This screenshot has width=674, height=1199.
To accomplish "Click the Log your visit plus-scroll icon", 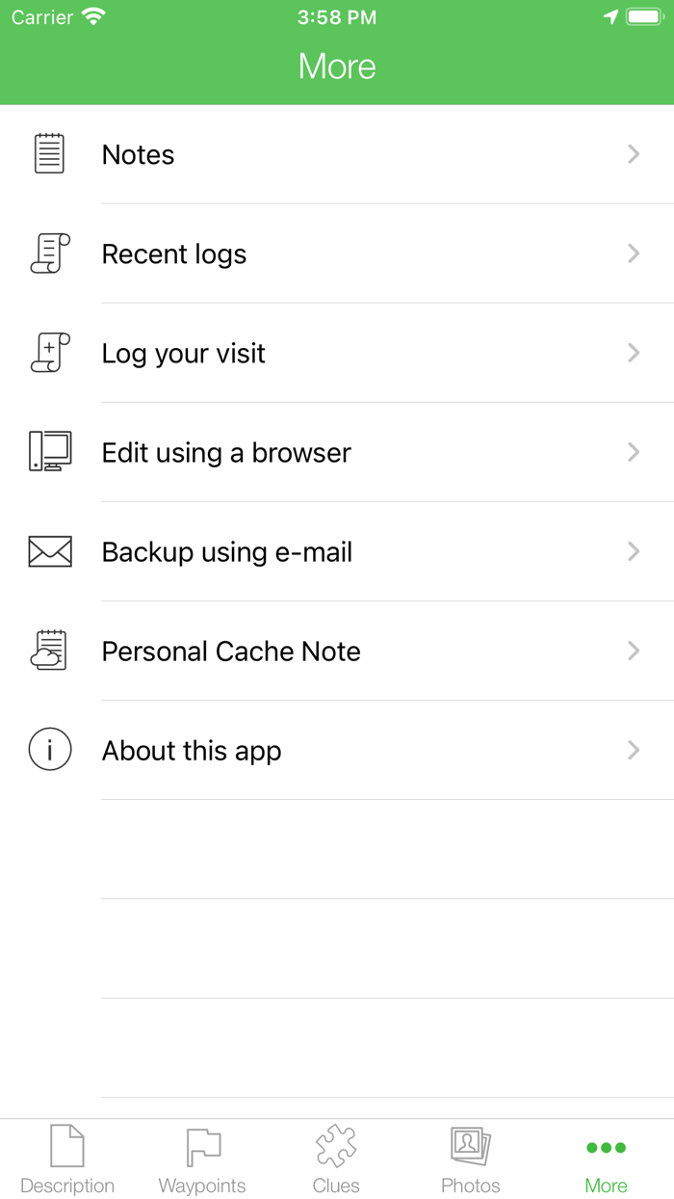I will coord(49,353).
